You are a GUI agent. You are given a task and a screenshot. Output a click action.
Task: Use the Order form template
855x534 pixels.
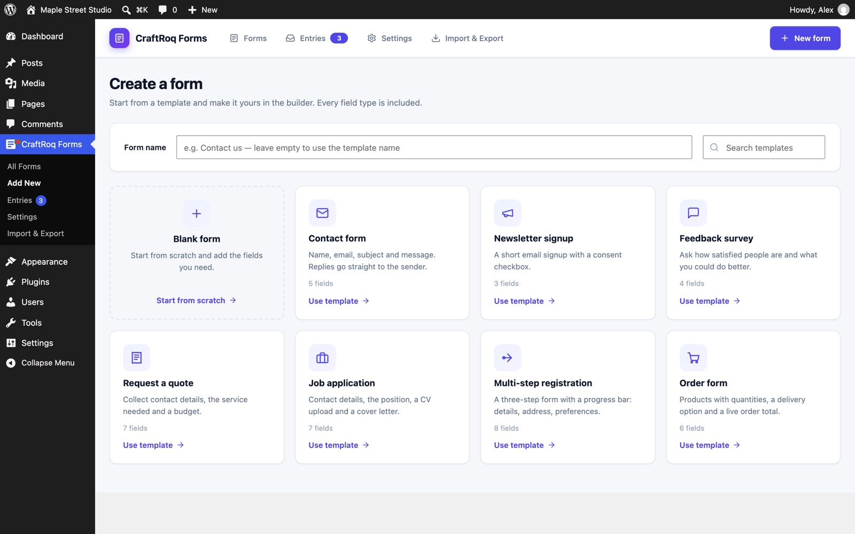(x=710, y=445)
